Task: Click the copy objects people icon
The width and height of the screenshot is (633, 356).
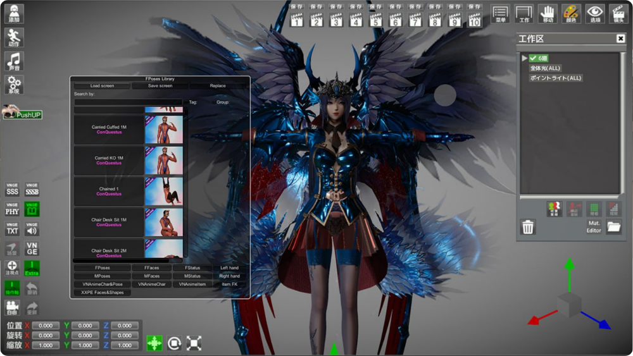Action: pyautogui.click(x=555, y=209)
